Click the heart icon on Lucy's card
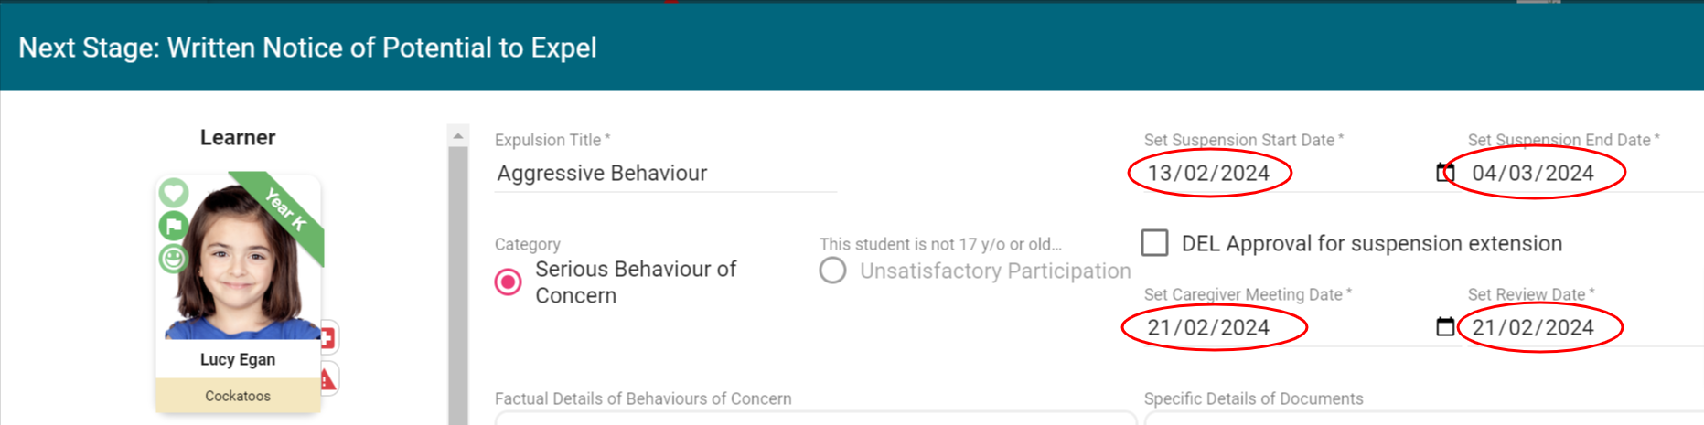Screen dimensions: 1704x425 pos(174,193)
